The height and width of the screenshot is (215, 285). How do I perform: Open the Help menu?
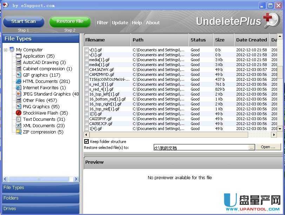pos(137,23)
